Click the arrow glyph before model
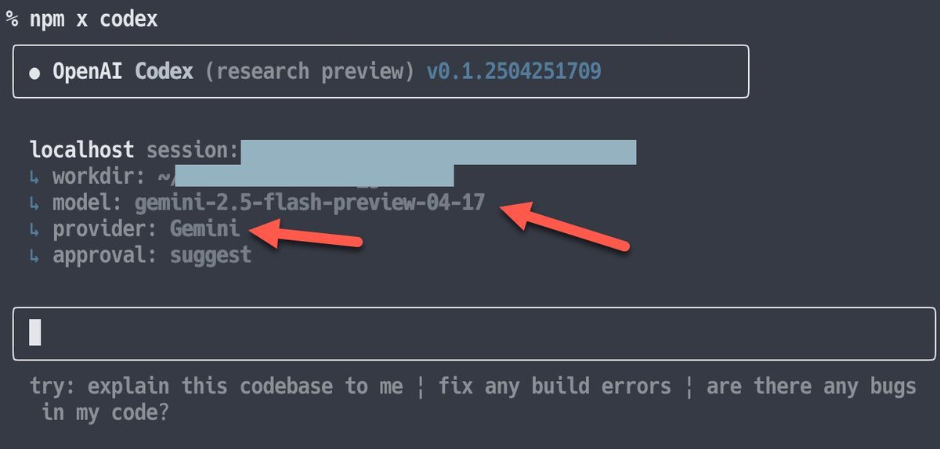This screenshot has height=449, width=940. (x=34, y=203)
